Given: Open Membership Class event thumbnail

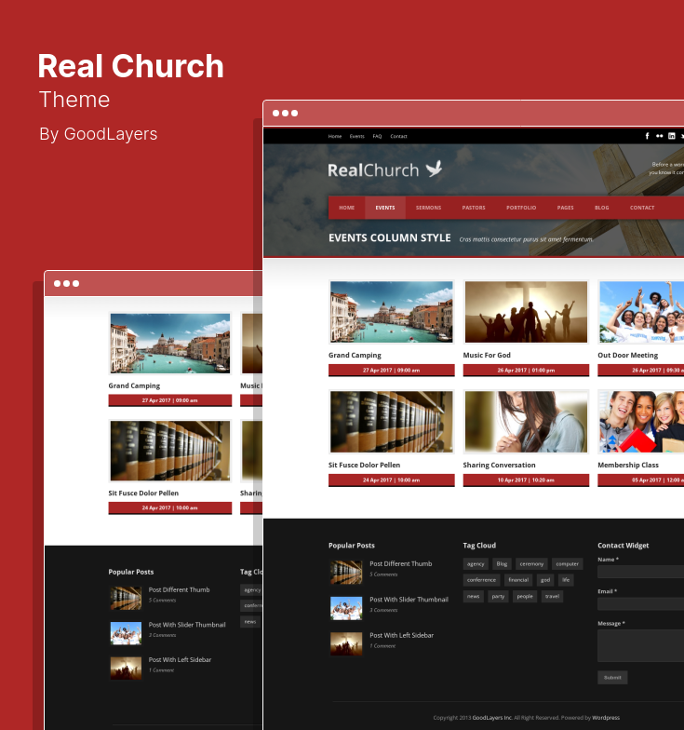Looking at the screenshot, I should tap(641, 422).
